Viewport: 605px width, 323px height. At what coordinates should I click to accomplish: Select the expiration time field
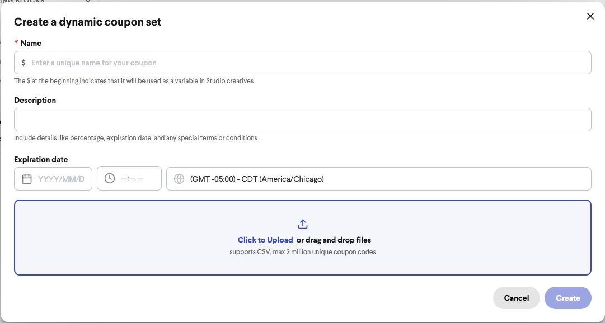129,178
